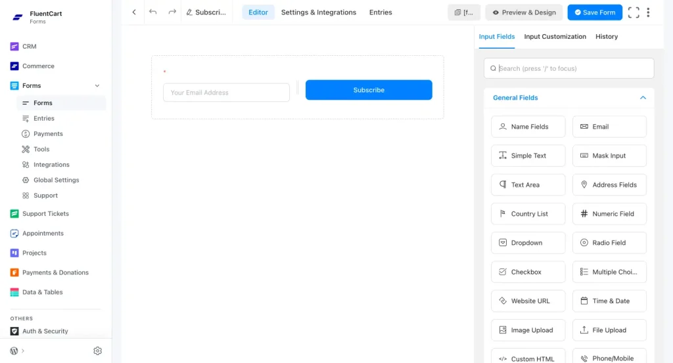Open Payments submenu item
Screen dimensions: 673x363
(x=48, y=134)
